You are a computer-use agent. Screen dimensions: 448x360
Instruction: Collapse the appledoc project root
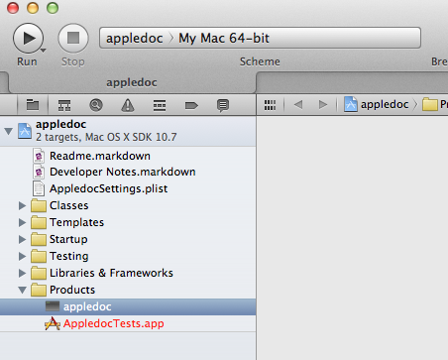9,131
